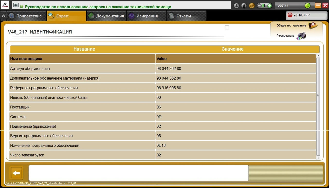Click the scrollbar down arrow in the table
The height and width of the screenshot is (188, 329).
pos(318,157)
